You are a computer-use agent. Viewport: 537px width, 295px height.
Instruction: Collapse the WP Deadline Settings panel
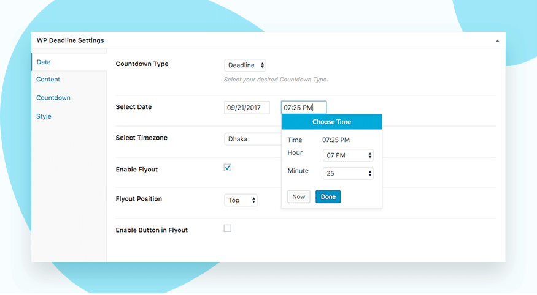click(497, 41)
